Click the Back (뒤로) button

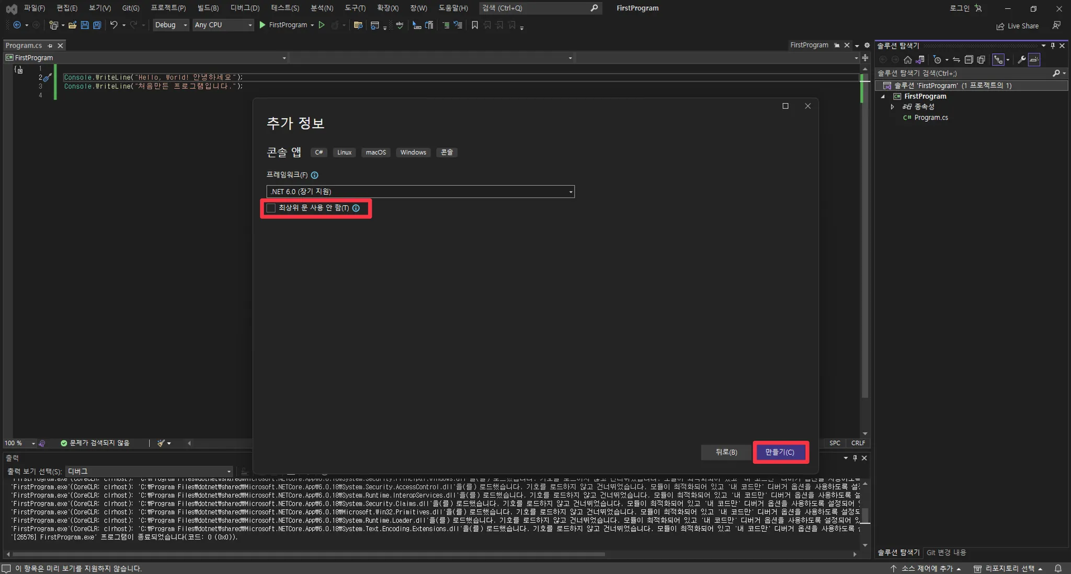726,452
